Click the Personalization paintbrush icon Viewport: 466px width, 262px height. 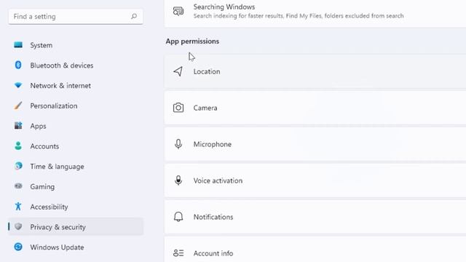coord(18,106)
